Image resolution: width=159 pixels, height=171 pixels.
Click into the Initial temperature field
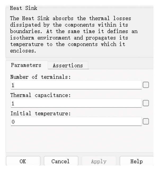tap(76, 121)
